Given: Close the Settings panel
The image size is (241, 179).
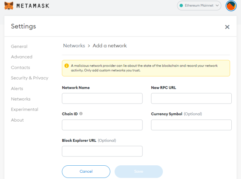Looking at the screenshot, I should point(227,27).
